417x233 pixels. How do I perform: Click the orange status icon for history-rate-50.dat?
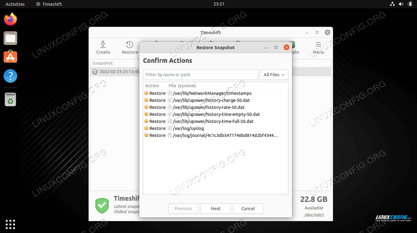click(x=146, y=107)
